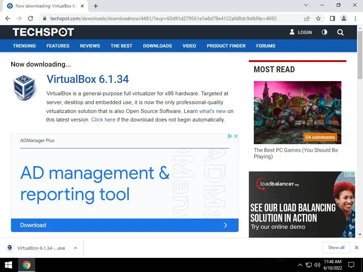Open the PRODUCT FINDER menu item
This screenshot has height=272, width=363.
click(226, 46)
